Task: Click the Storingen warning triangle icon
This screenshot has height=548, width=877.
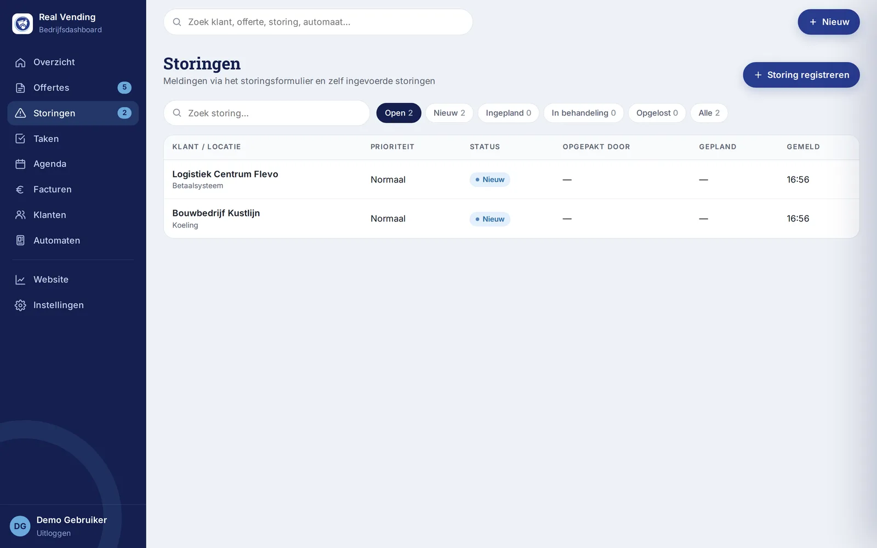Action: pos(20,113)
